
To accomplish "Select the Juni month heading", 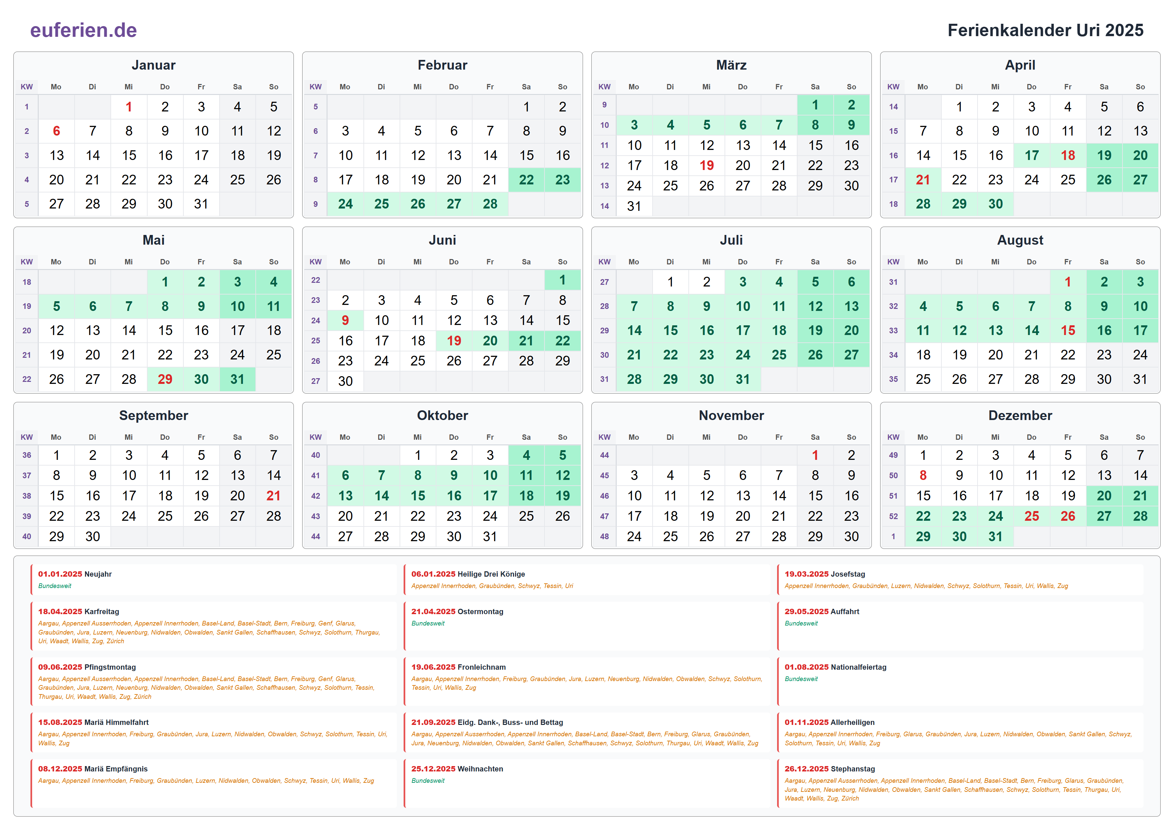I will (442, 240).
